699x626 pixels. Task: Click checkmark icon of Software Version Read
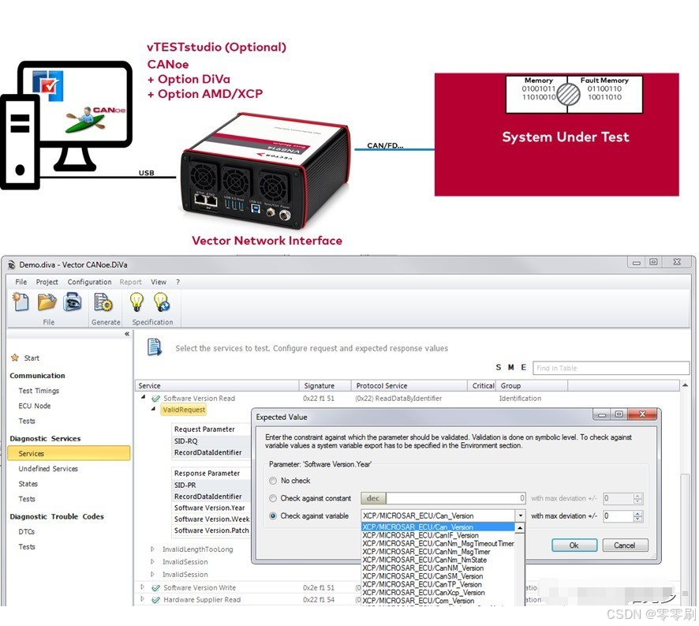pos(155,399)
